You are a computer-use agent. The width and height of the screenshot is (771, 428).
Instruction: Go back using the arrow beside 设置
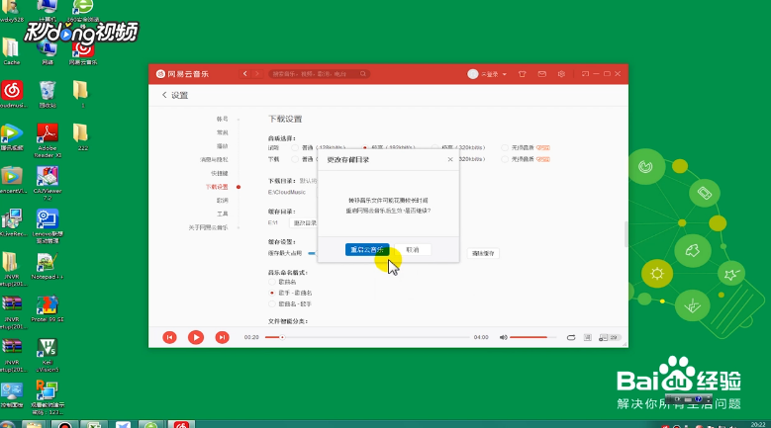[164, 95]
